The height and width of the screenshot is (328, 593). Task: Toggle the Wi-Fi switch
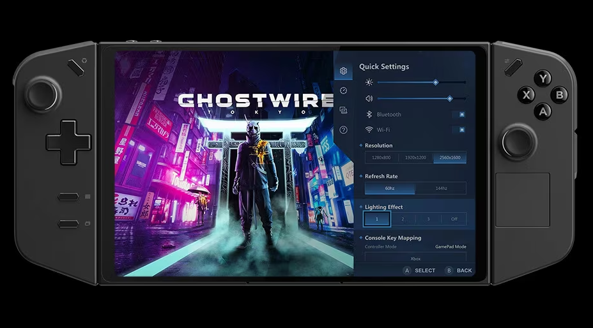[459, 130]
